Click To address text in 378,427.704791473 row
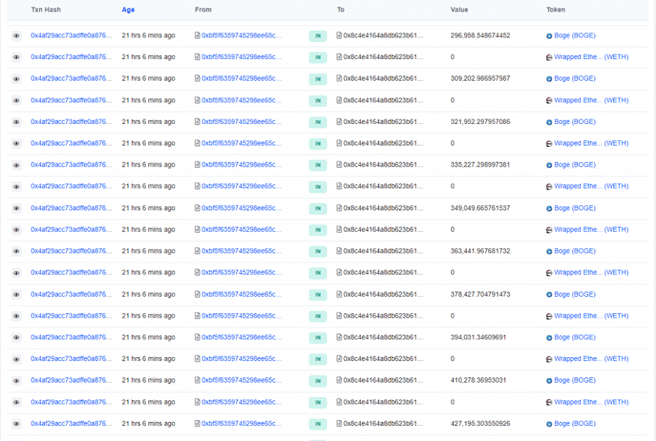Viewport: 656px width, 441px height. (383, 294)
